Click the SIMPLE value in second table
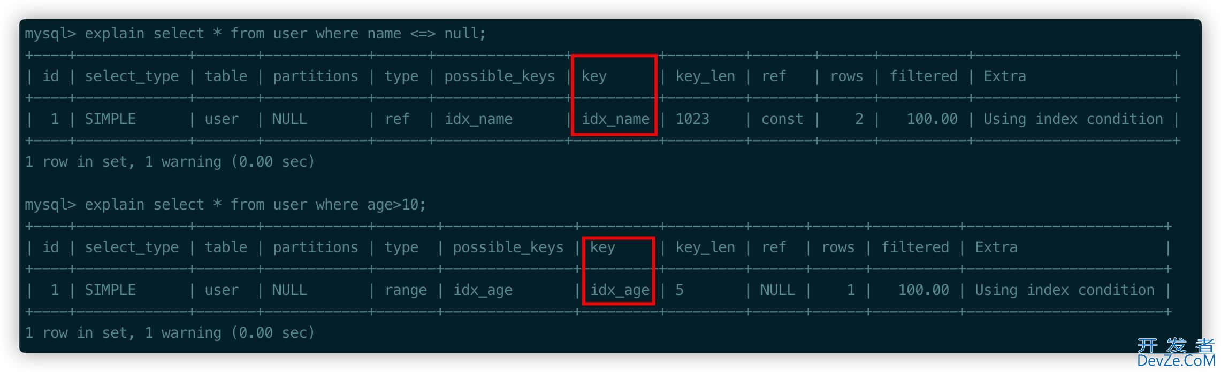This screenshot has height=372, width=1221. 110,290
